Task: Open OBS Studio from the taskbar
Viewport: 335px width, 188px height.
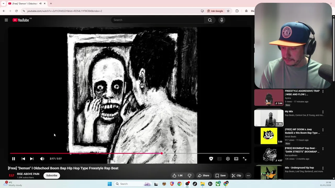Action: 187,184
